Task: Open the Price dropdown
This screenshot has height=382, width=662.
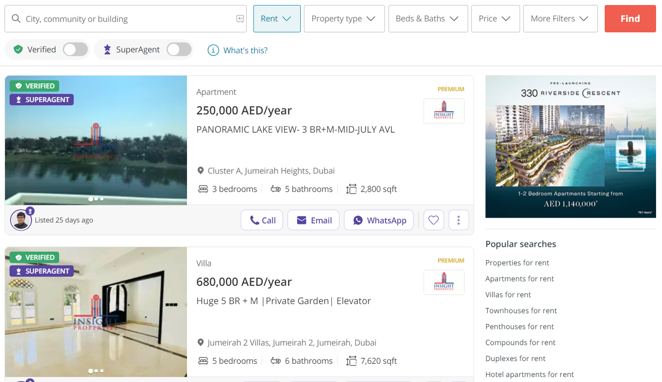Action: tap(495, 19)
